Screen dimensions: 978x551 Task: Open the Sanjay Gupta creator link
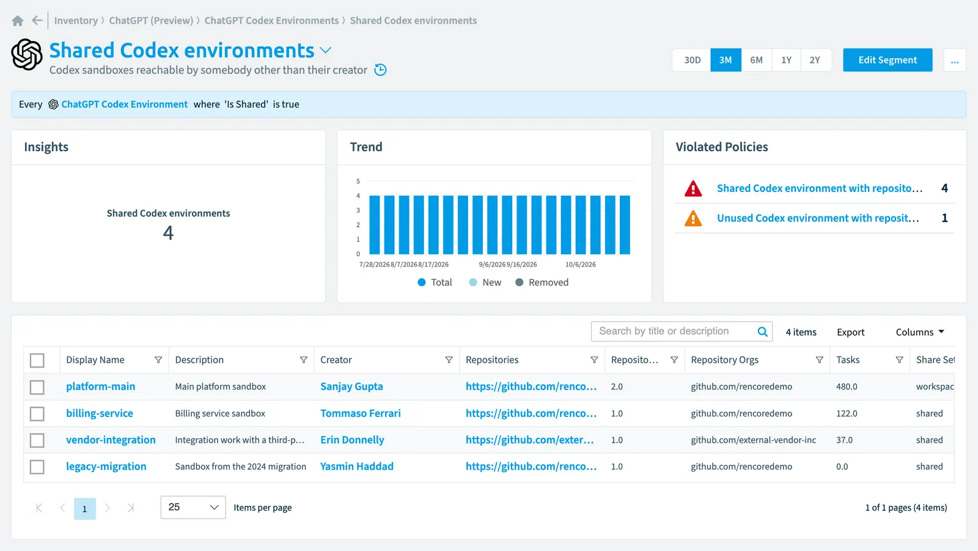[351, 386]
